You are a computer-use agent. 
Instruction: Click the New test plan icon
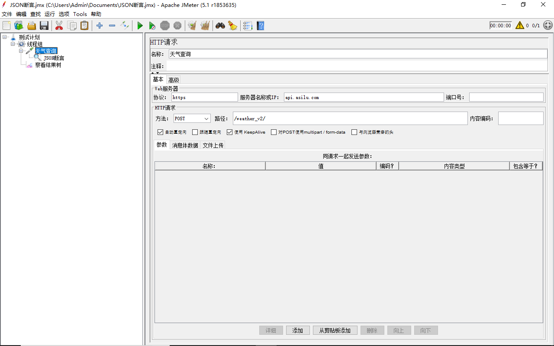[6, 26]
